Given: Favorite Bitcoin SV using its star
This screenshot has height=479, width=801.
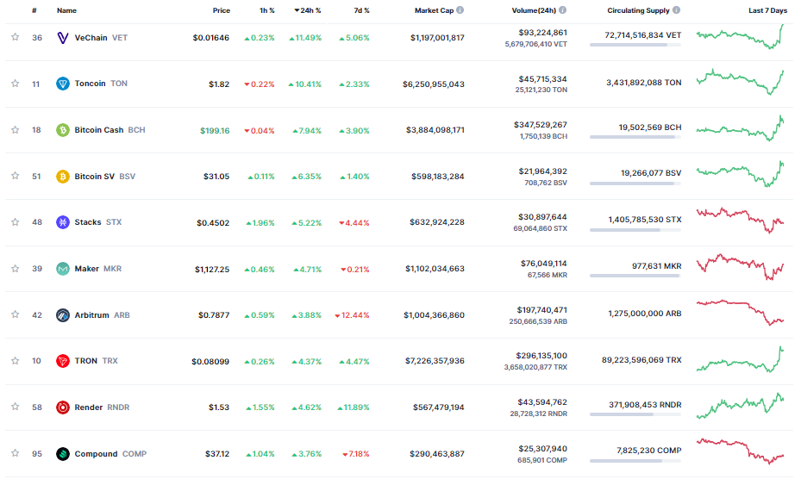Looking at the screenshot, I should click(x=16, y=176).
